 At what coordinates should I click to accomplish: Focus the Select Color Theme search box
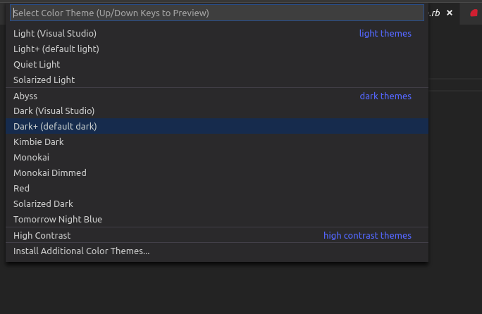click(x=217, y=13)
